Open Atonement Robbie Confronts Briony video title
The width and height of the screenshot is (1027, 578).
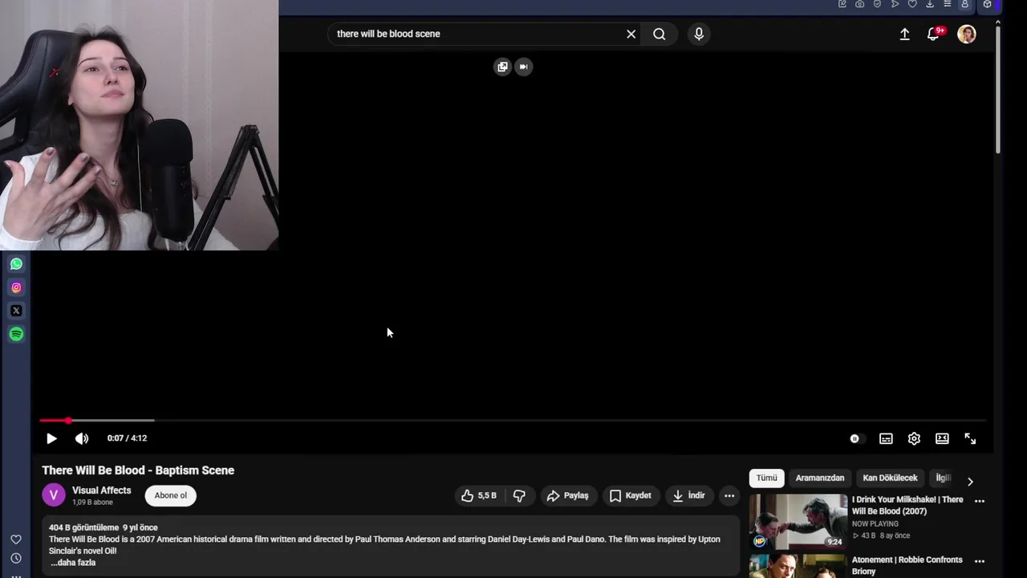pos(907,565)
